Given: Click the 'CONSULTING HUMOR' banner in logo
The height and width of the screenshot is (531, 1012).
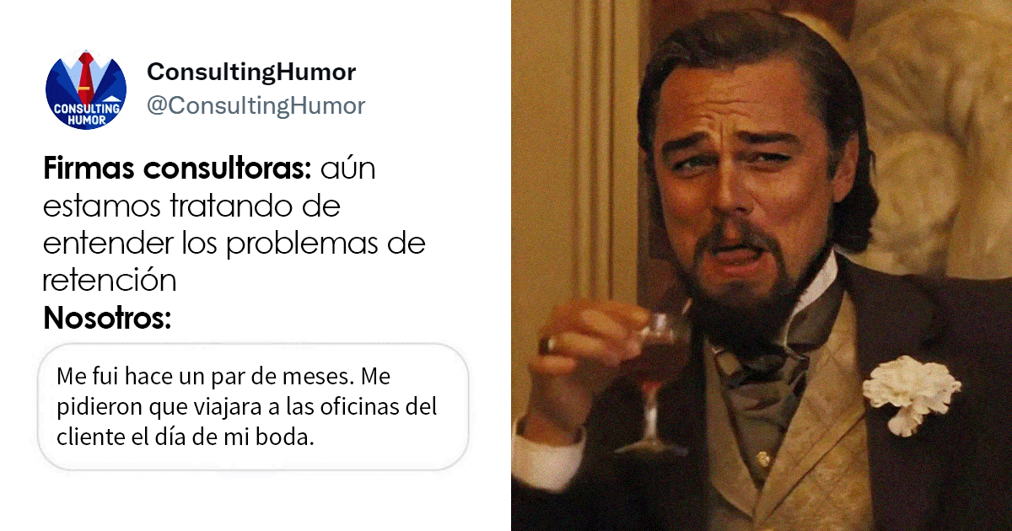Looking at the screenshot, I should coord(85,114).
